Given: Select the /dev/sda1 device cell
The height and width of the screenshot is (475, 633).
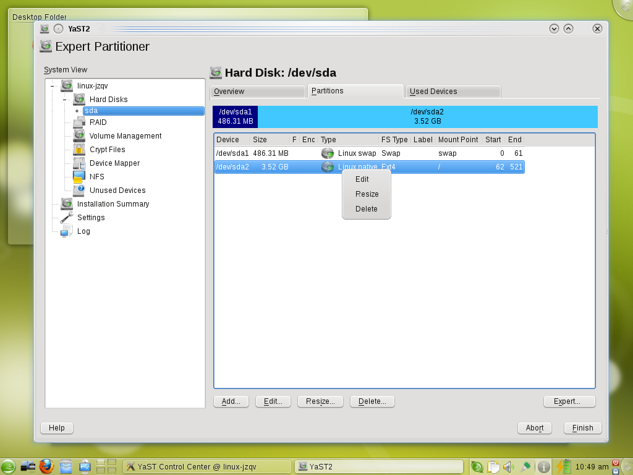Looking at the screenshot, I should click(x=232, y=153).
